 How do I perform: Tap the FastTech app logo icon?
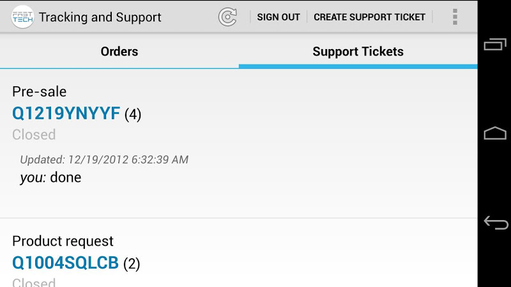click(x=22, y=17)
